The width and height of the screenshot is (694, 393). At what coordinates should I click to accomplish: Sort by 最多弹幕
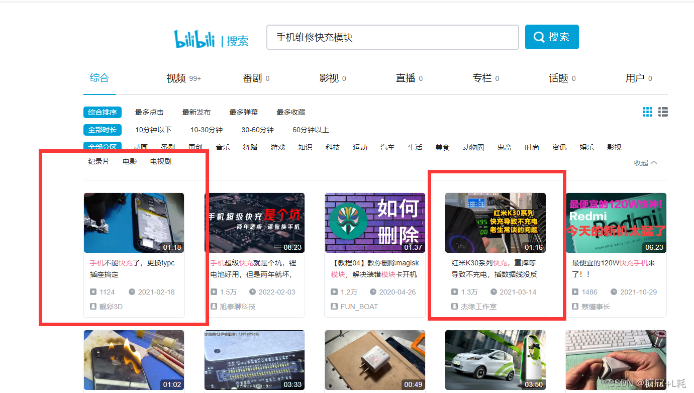(x=244, y=112)
